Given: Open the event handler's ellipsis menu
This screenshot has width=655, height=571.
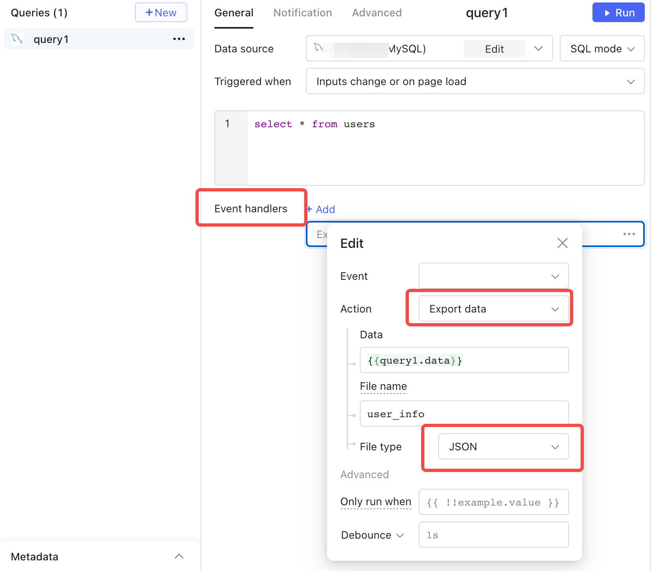Looking at the screenshot, I should coord(629,234).
